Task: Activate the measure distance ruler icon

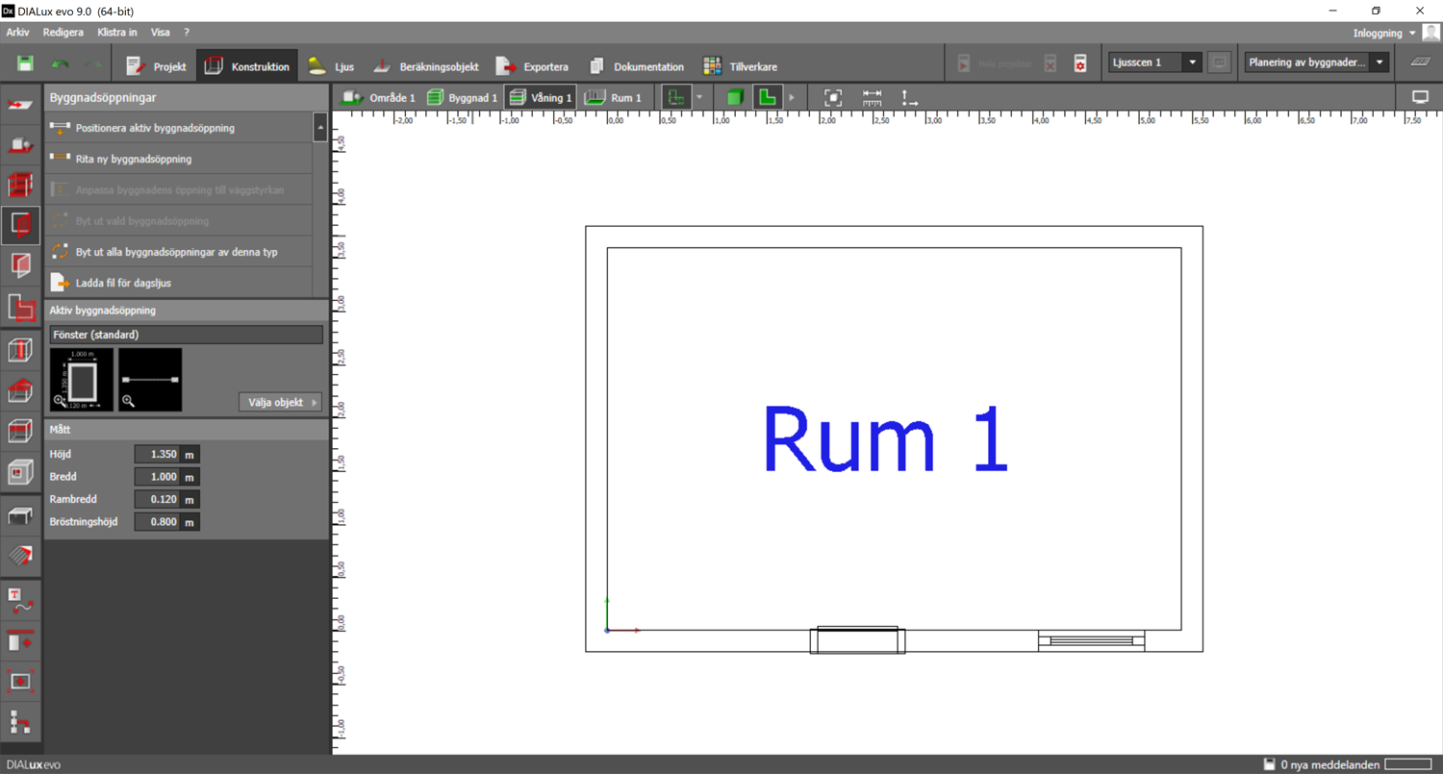Action: click(872, 97)
